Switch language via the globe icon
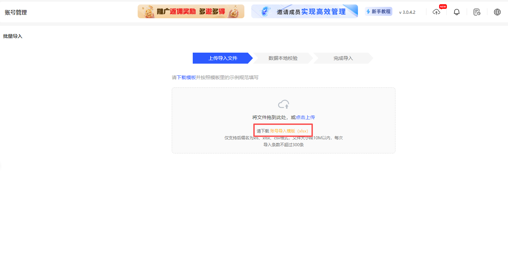 497,12
